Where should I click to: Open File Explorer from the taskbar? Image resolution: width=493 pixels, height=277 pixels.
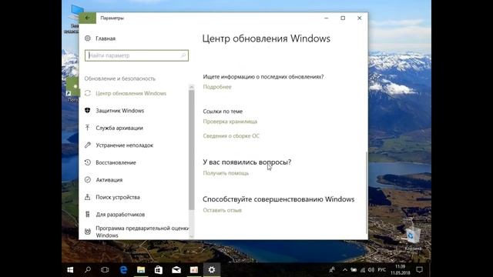[141, 270]
